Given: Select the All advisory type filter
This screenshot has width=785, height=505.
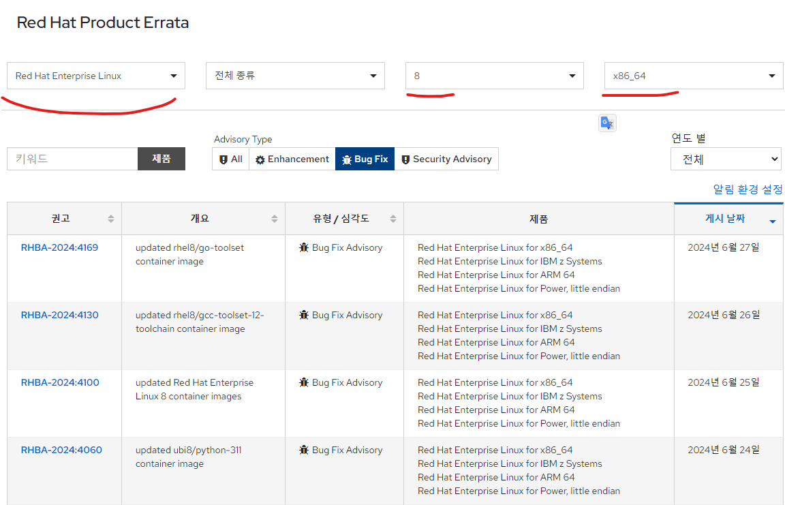Looking at the screenshot, I should 231,159.
